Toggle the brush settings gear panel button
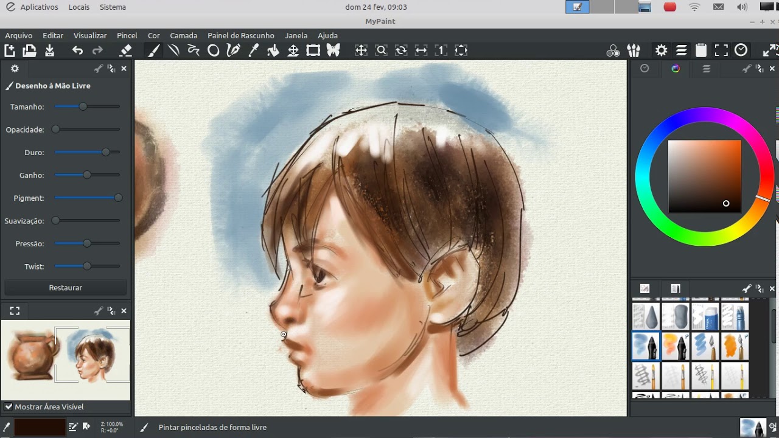779x438 pixels. click(x=661, y=50)
